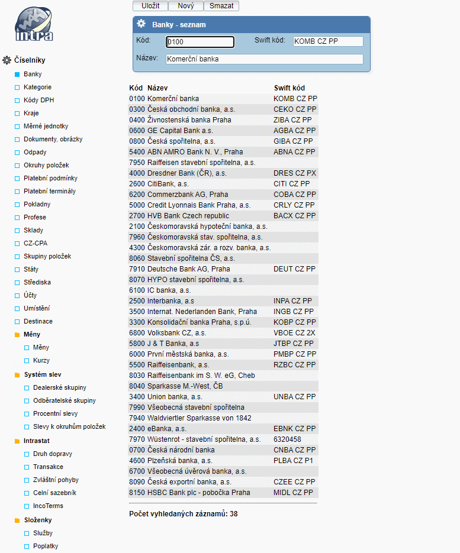Image resolution: width=460 pixels, height=553 pixels.
Task: Focus the Kód input field
Action: coord(200,41)
